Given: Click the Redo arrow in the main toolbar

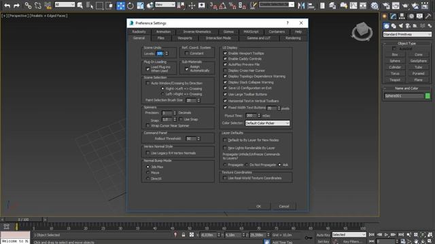Looking at the screenshot, I should pyautogui.click(x=16, y=5).
